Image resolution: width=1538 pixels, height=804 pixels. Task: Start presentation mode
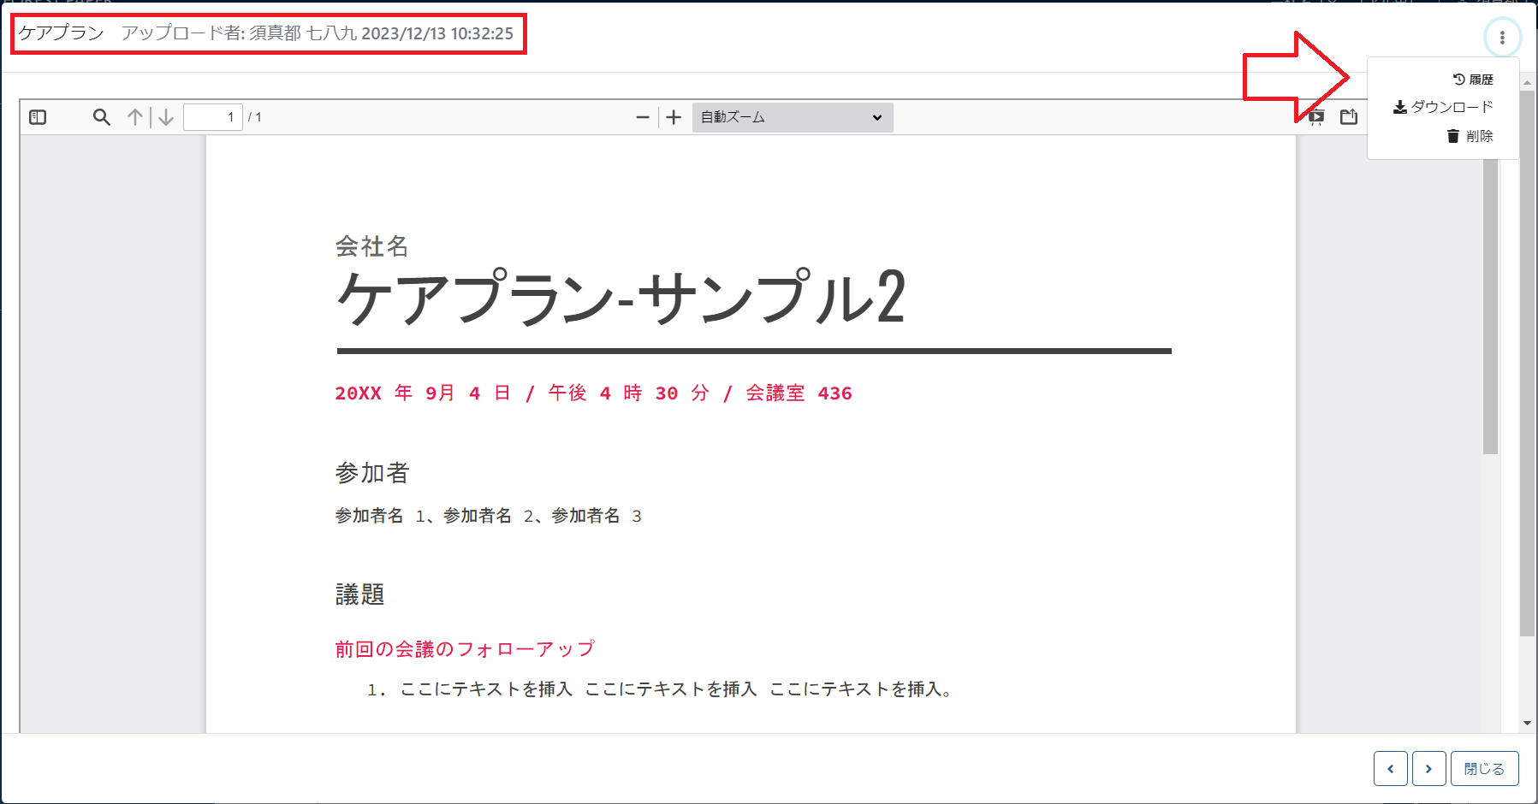click(1315, 117)
